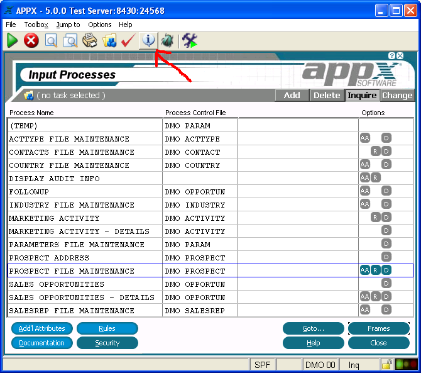Click D badge on FOLLOWUP row
The width and height of the screenshot is (421, 373).
[386, 191]
